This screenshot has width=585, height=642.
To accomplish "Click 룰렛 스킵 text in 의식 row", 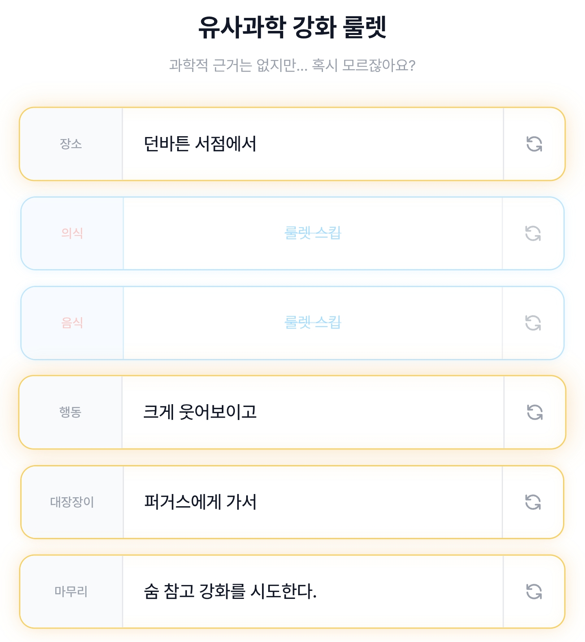I will (312, 233).
